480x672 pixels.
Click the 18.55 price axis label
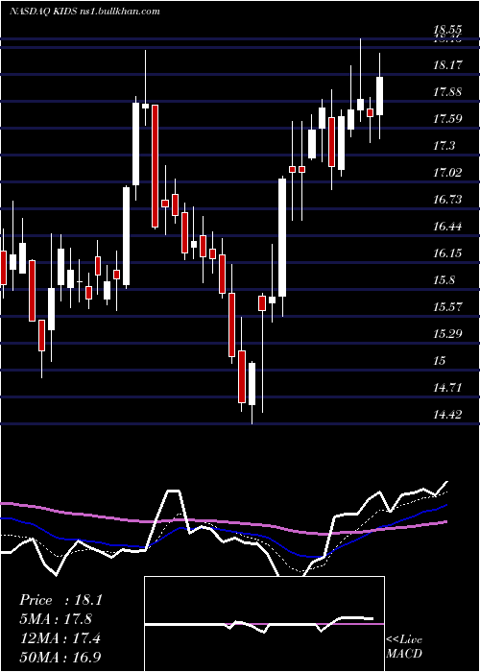pyautogui.click(x=447, y=30)
